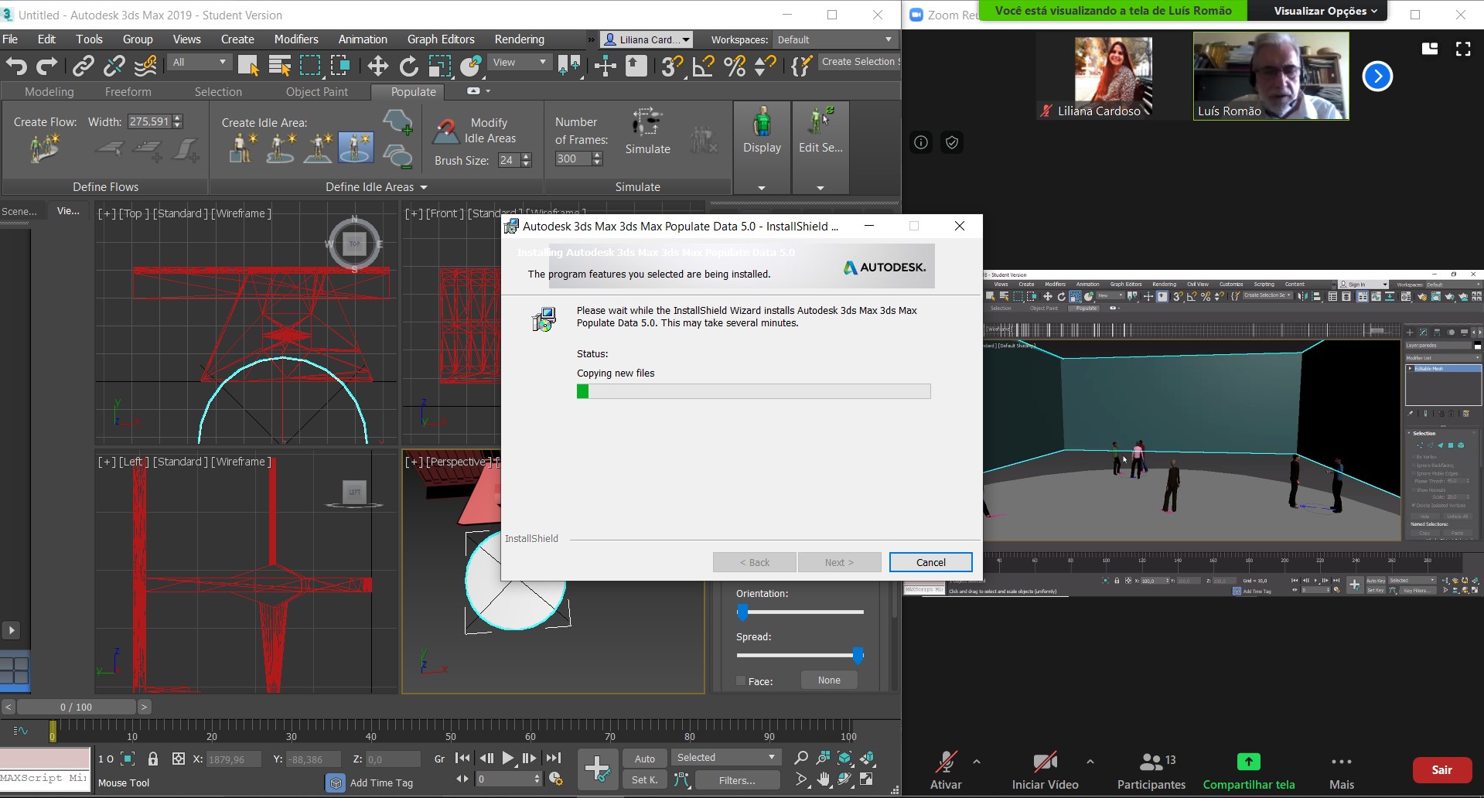Open the Modifiers menu
1484x798 pixels.
point(296,39)
